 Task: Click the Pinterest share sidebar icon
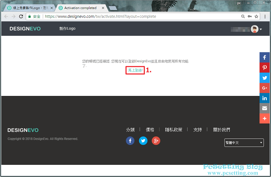[265, 68]
